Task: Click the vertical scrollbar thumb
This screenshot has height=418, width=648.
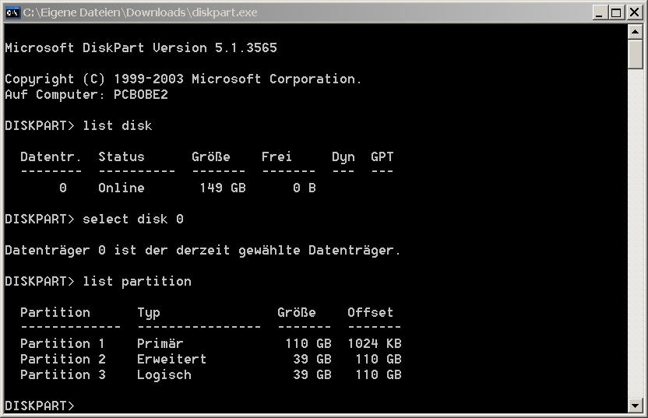Action: coord(636,54)
